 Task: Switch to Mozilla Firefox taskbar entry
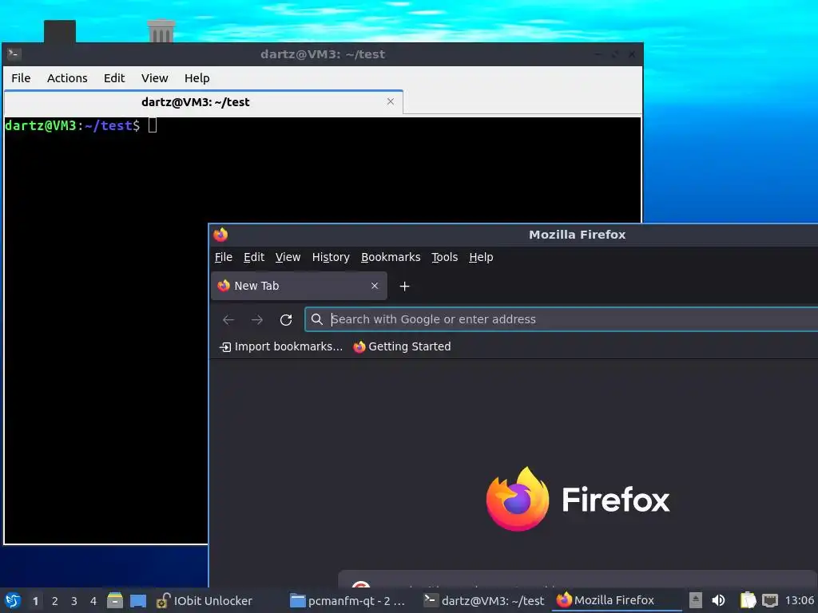click(x=616, y=600)
